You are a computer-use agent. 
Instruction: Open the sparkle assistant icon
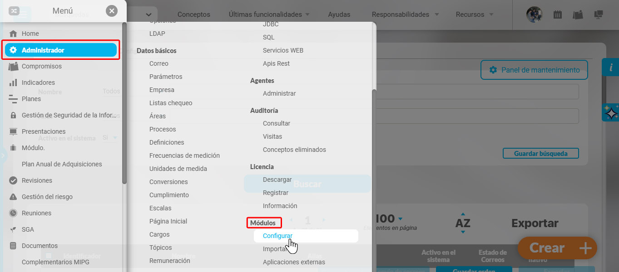click(611, 112)
